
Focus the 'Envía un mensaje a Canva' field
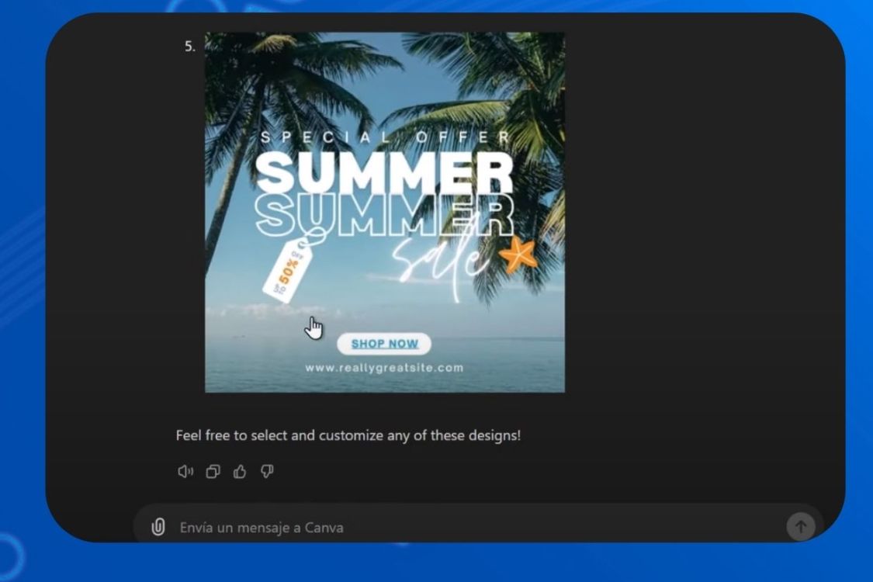479,527
